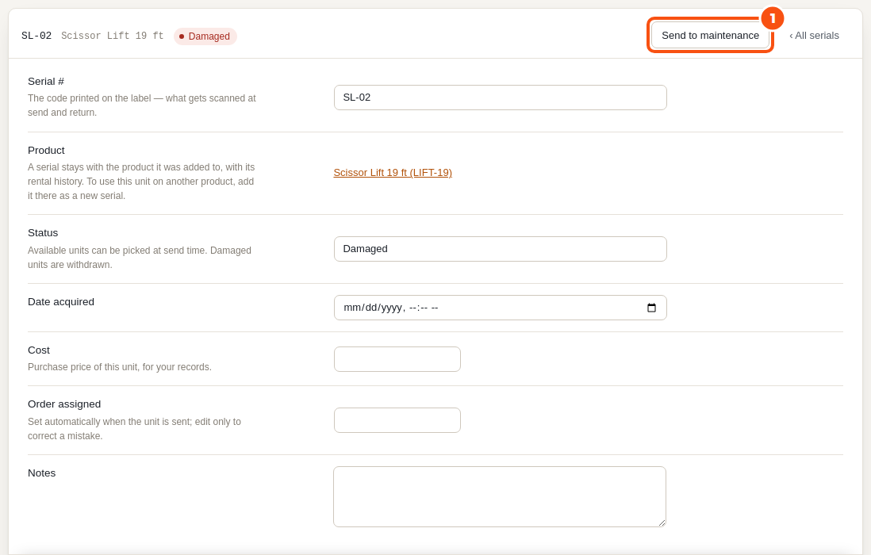This screenshot has height=555, width=871.
Task: Click the "Notes" field label
Action: pyautogui.click(x=42, y=473)
